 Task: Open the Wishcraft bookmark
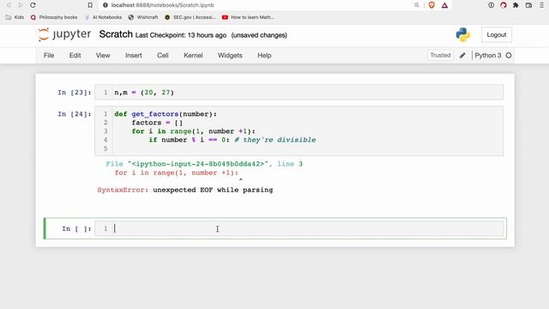[143, 17]
